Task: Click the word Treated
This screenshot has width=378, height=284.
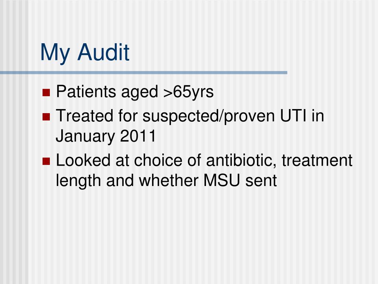Action: point(85,115)
